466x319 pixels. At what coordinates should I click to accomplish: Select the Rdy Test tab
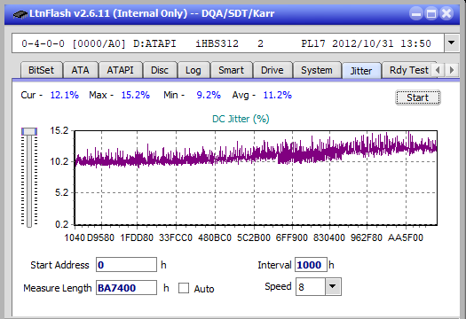[x=409, y=70]
